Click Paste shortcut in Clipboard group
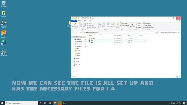Screen dimensions: 187x105 tap(91, 28)
